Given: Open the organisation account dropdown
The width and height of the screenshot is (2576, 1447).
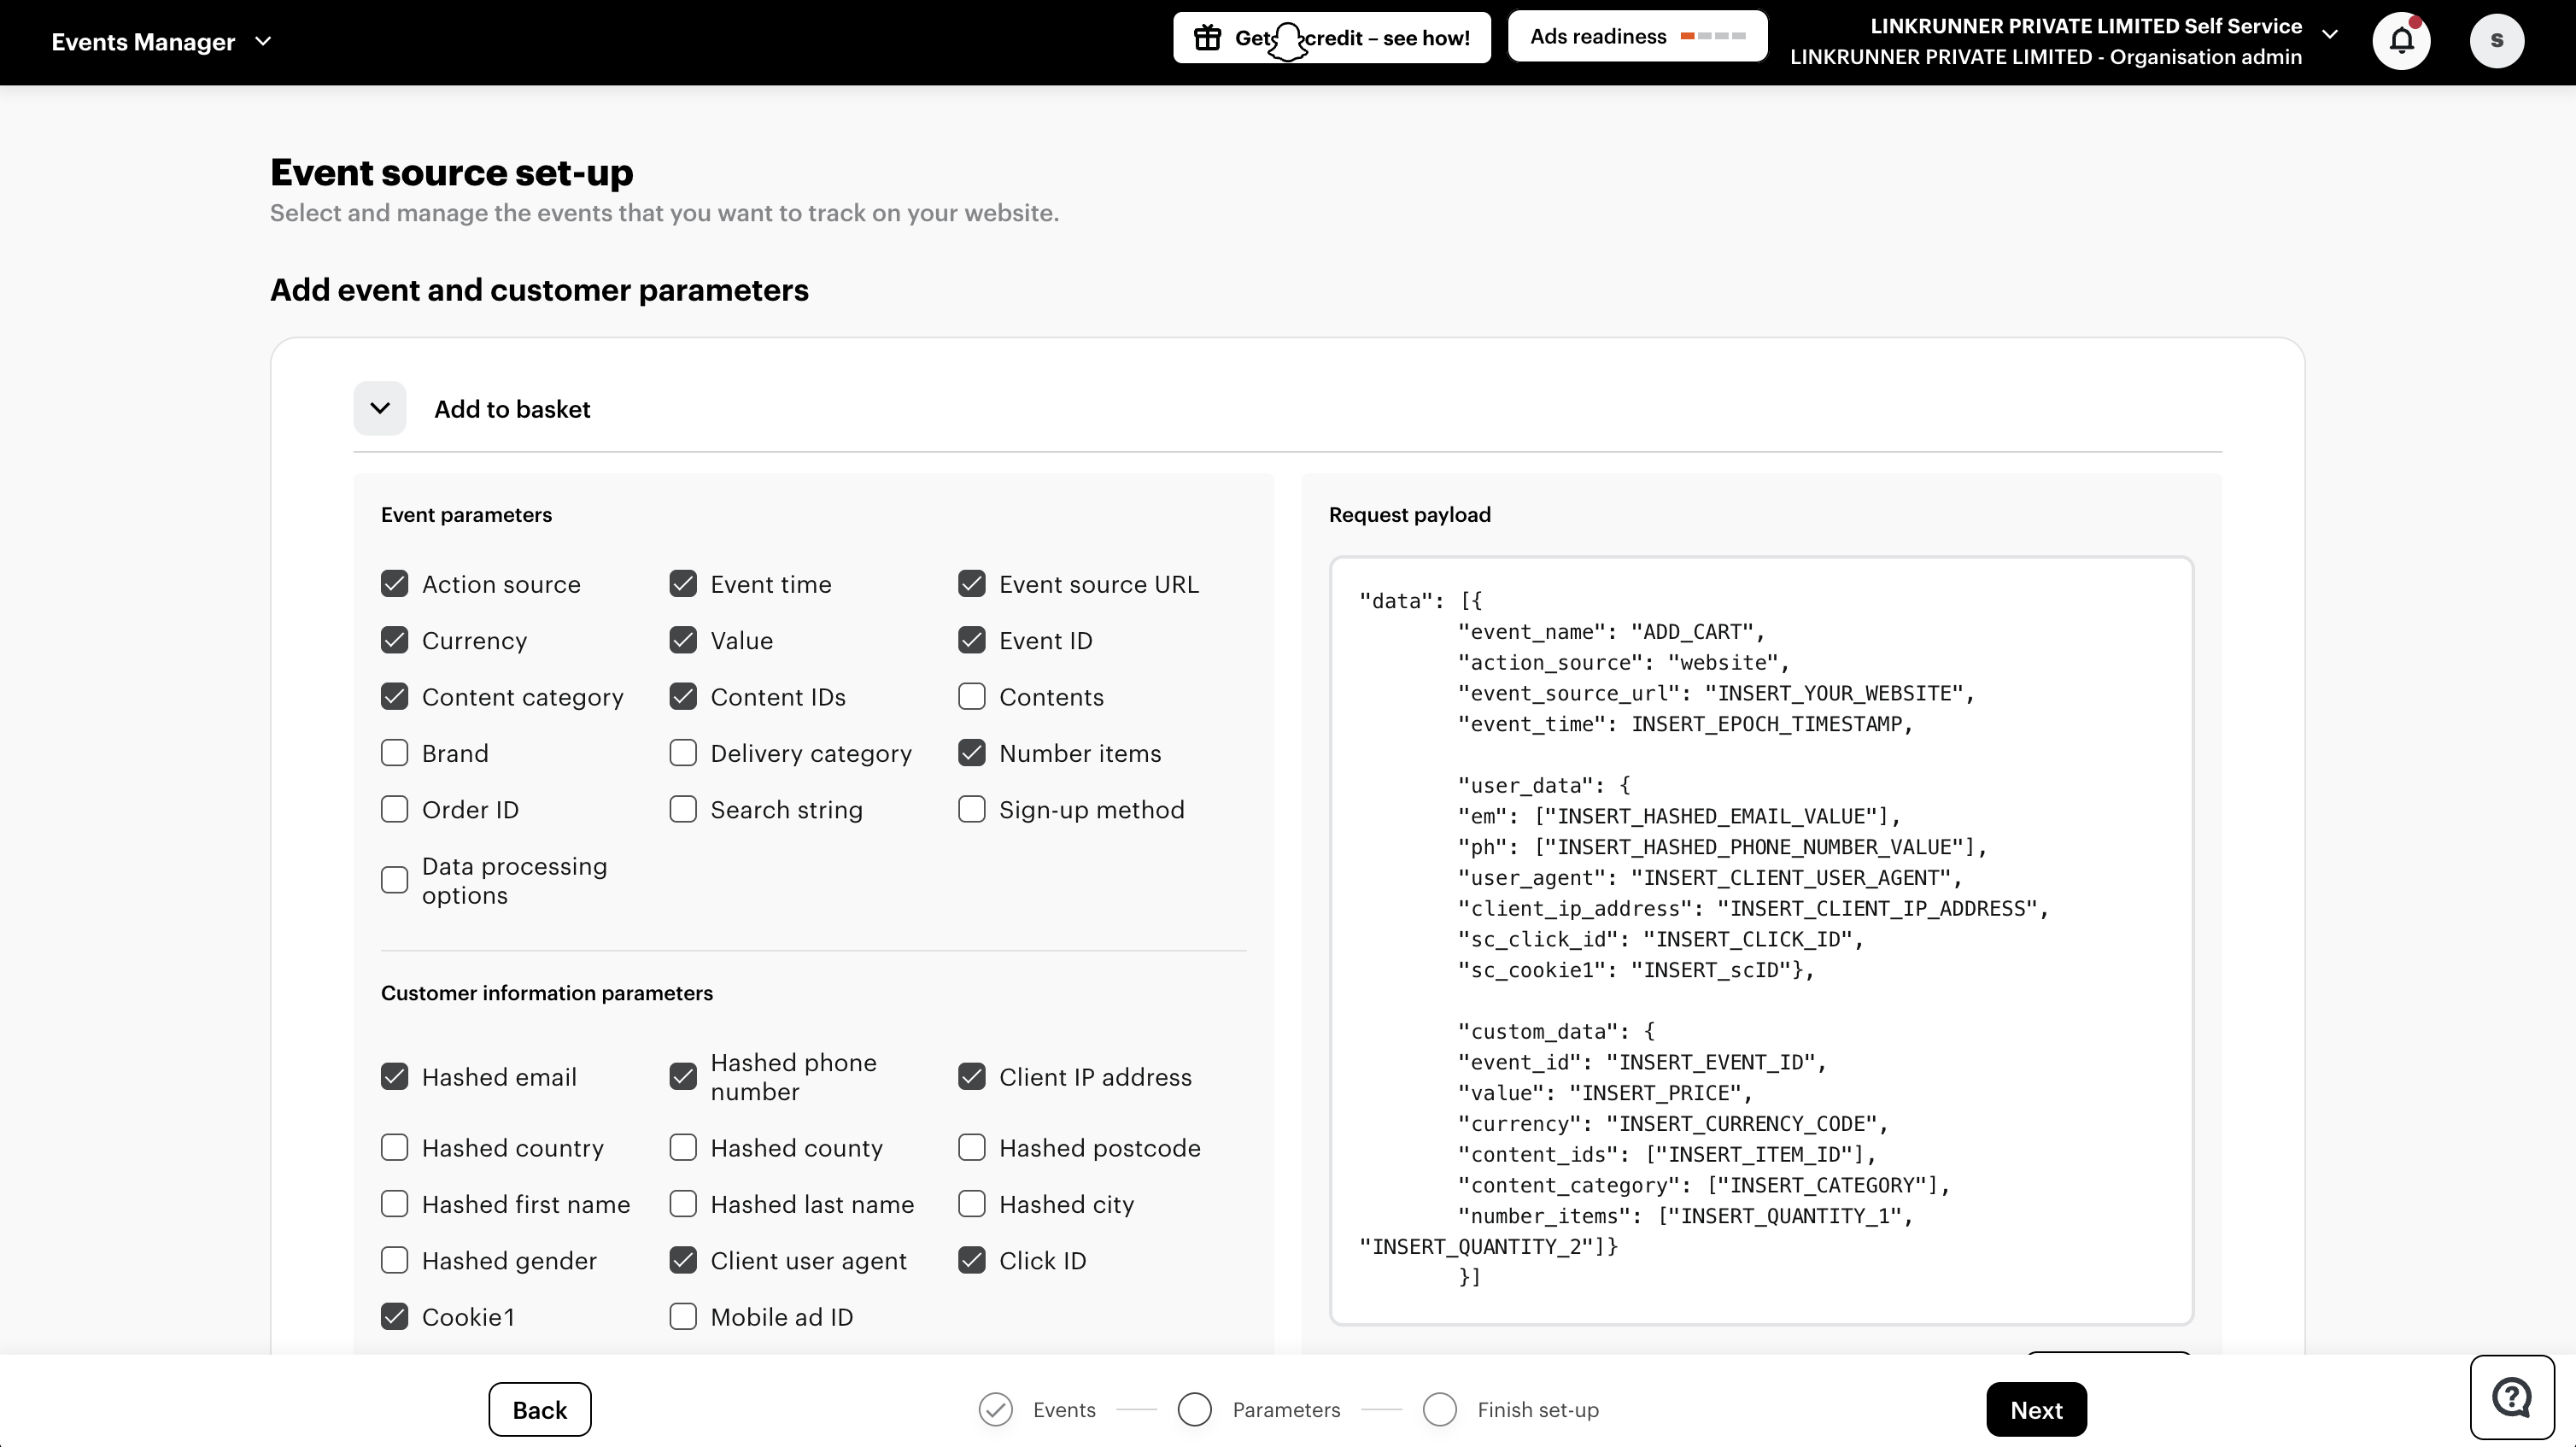Looking at the screenshot, I should point(2330,33).
